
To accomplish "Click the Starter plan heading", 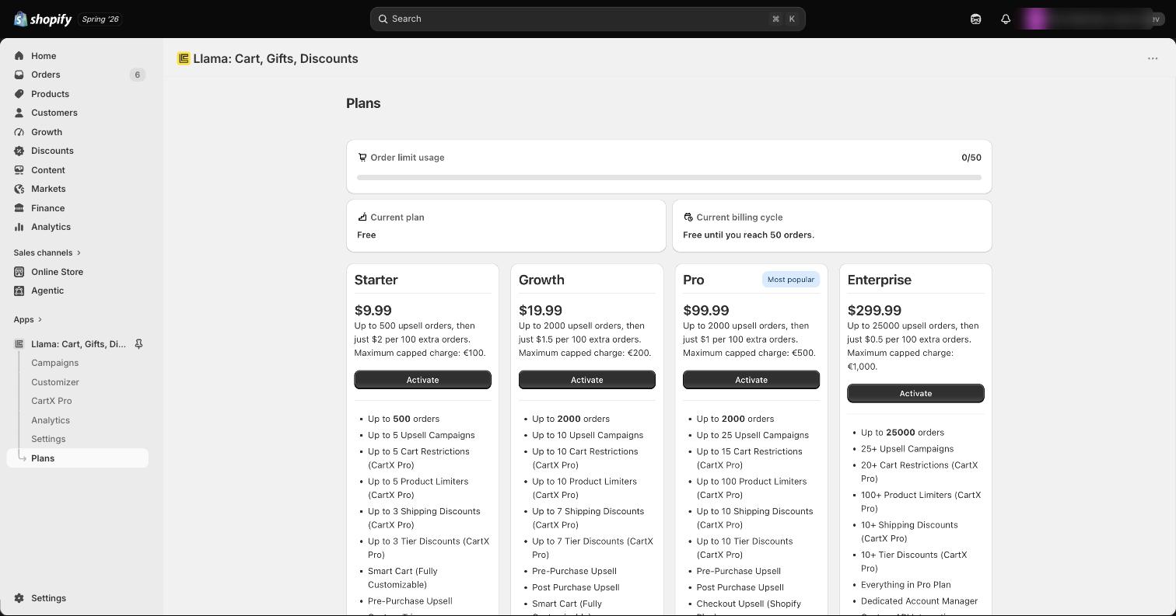I will (x=376, y=280).
